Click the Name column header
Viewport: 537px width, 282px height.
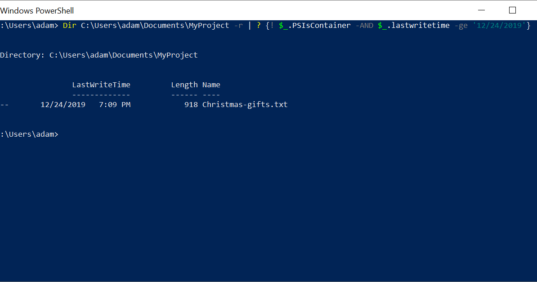coord(211,85)
